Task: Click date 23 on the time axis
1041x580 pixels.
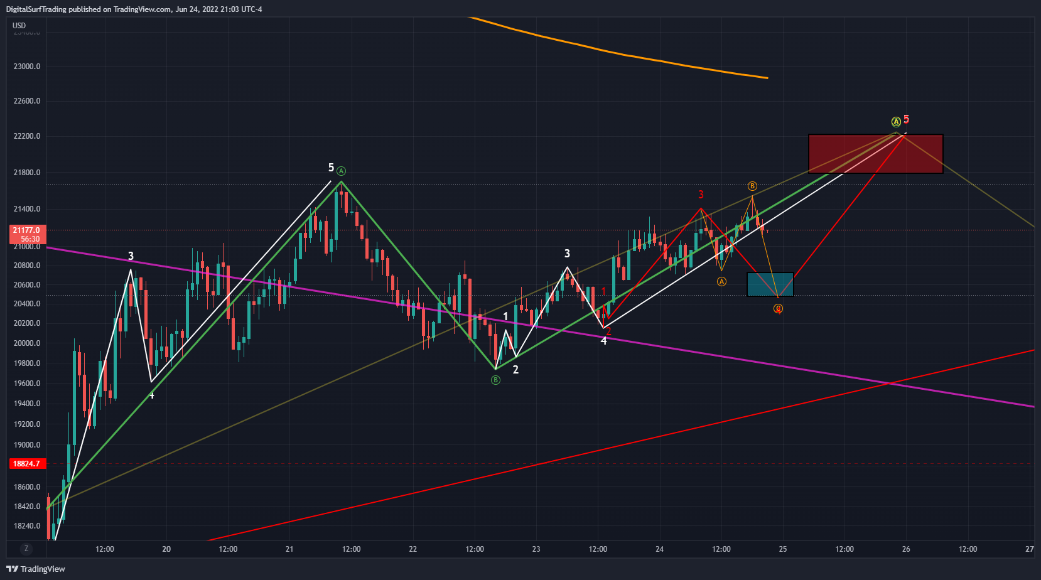Action: 536,549
